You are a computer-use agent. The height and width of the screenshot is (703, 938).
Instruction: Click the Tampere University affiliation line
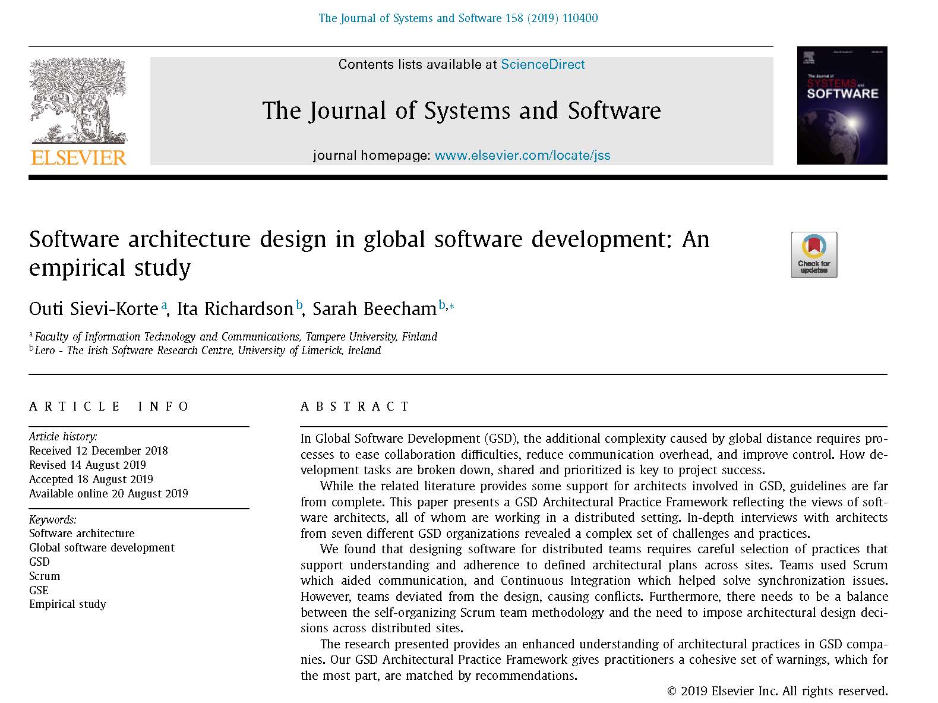click(x=236, y=337)
